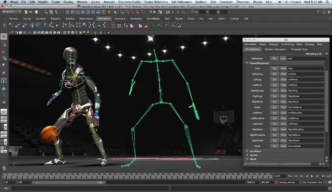This screenshot has width=332, height=192.
Task: Click Clear button for Head row
Action: [x=283, y=146]
